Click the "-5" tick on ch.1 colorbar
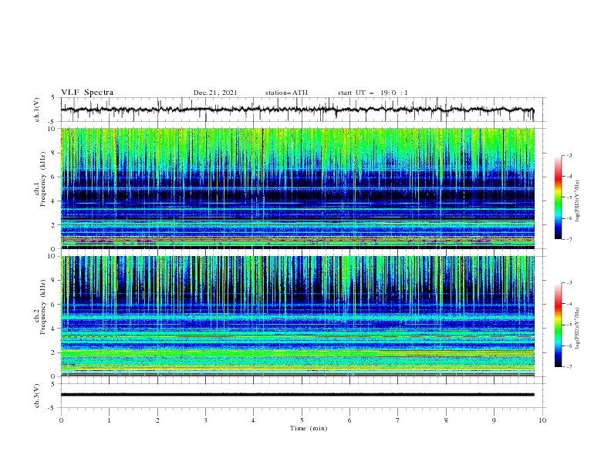611x472 pixels. (569, 197)
